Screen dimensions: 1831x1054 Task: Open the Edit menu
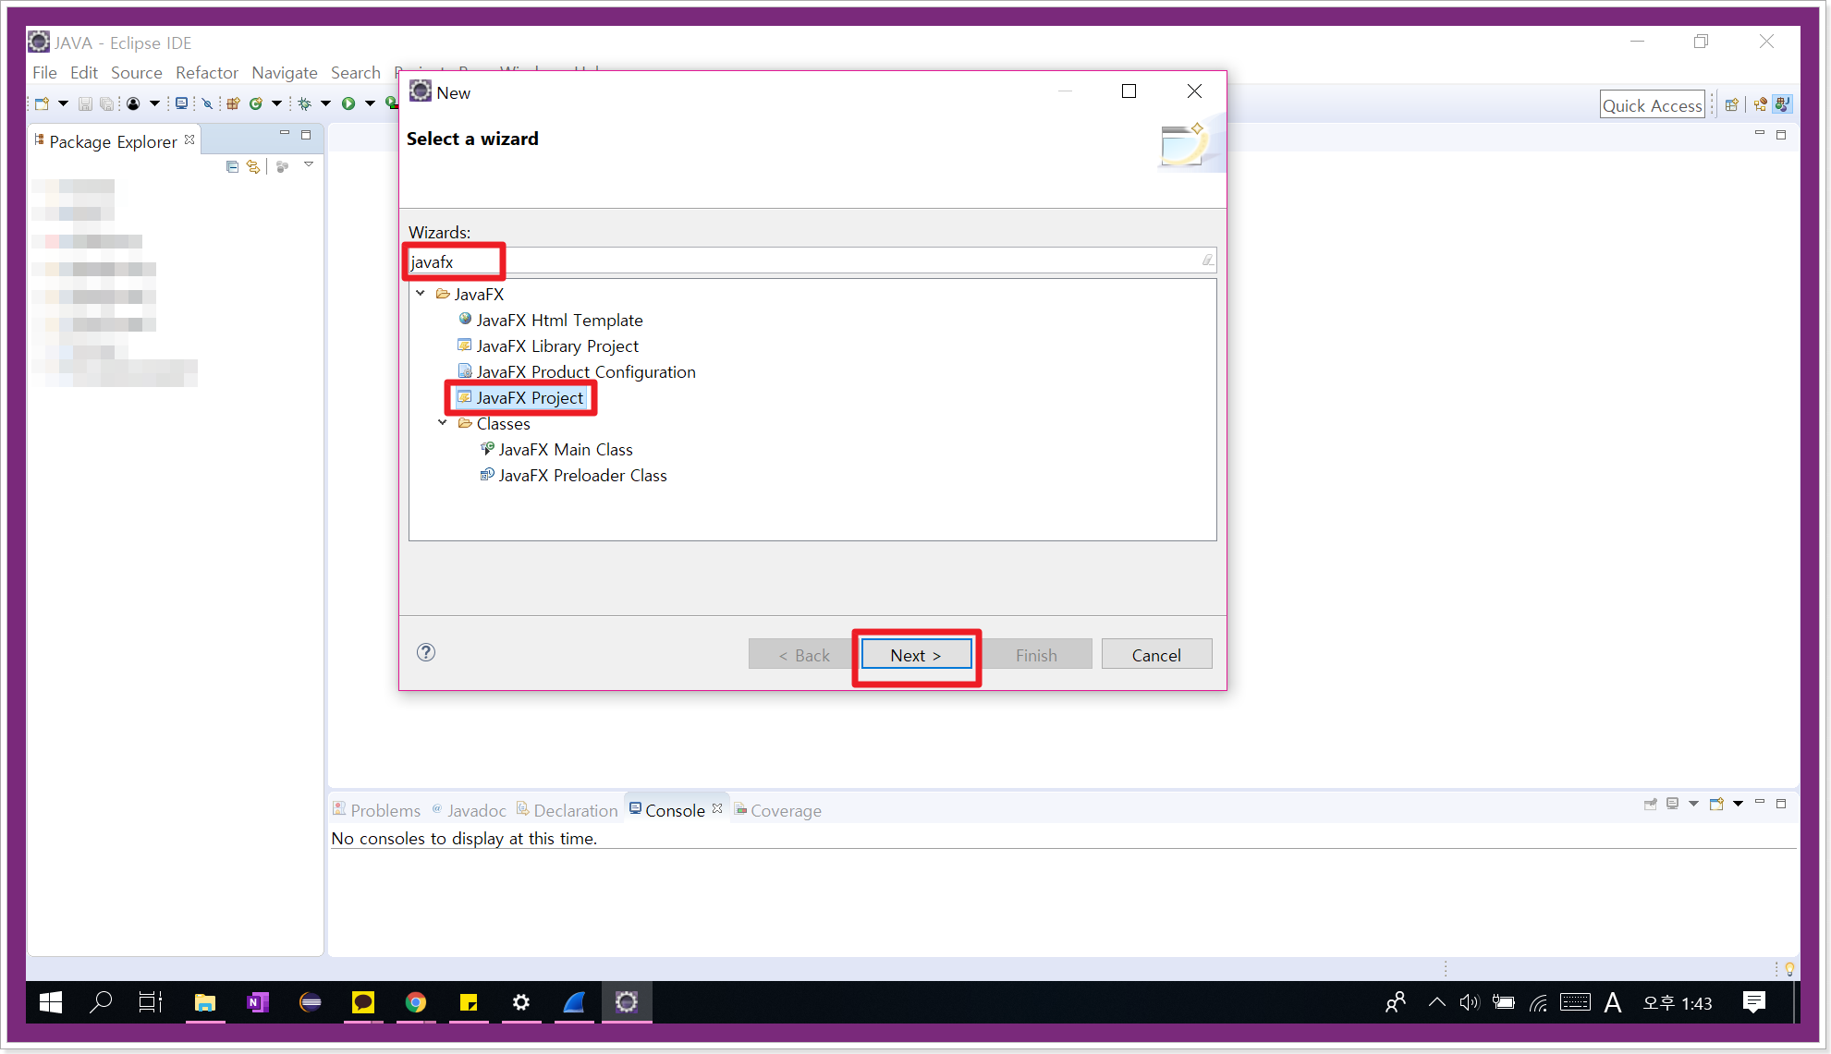pyautogui.click(x=84, y=72)
